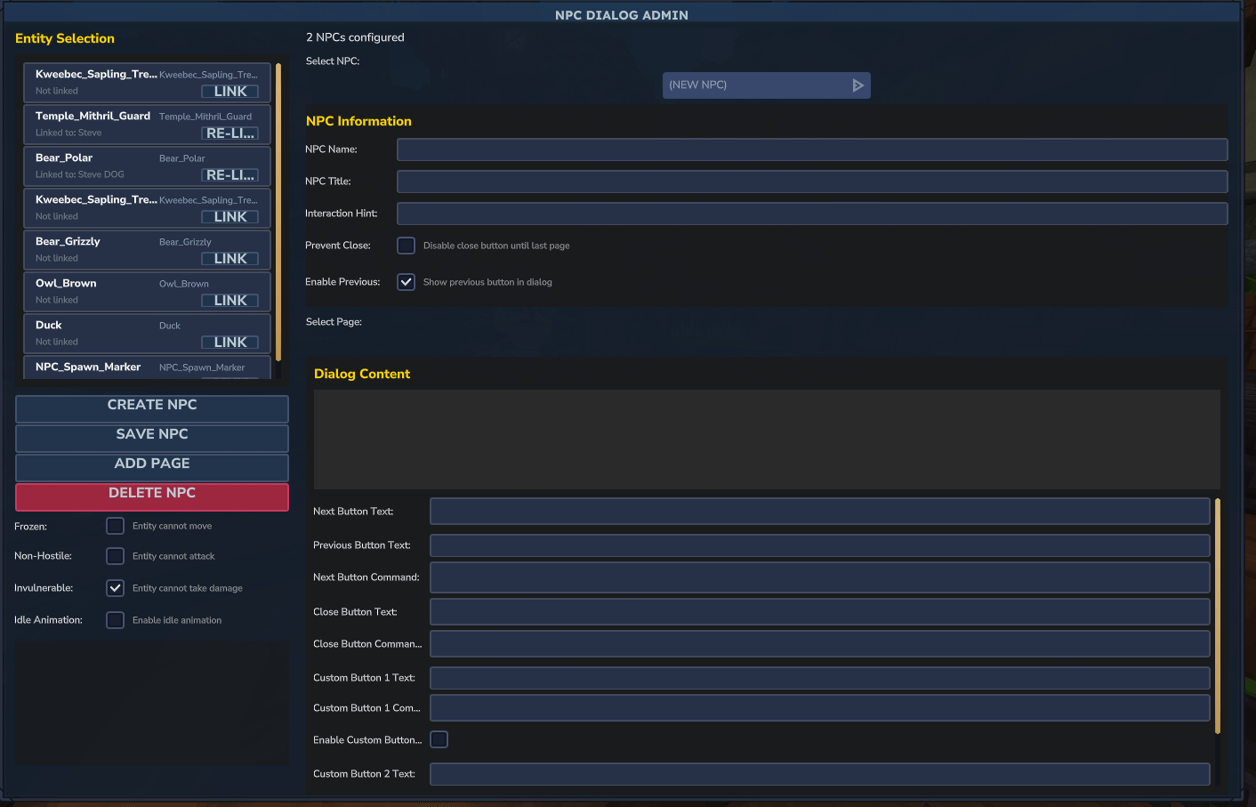The width and height of the screenshot is (1256, 807).
Task: Click the CREATE NPC button
Action: pyautogui.click(x=151, y=408)
